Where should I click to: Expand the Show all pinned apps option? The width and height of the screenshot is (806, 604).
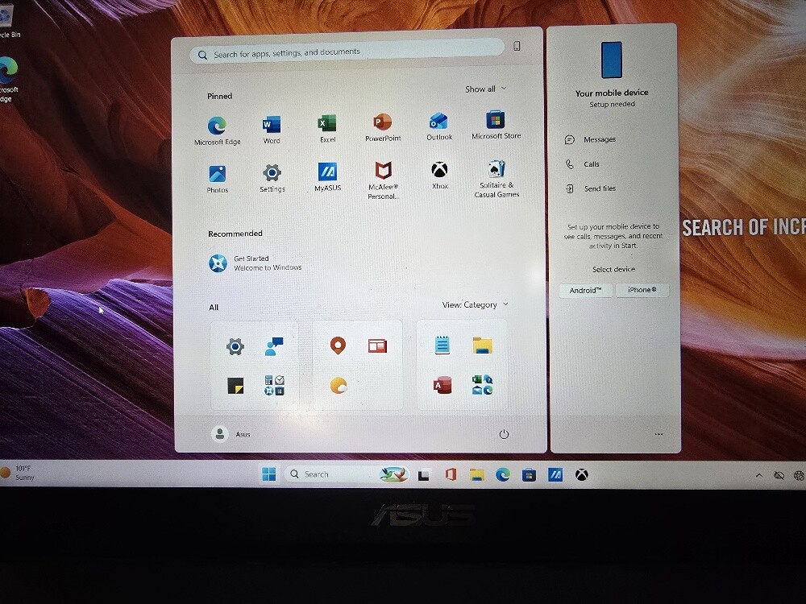486,89
